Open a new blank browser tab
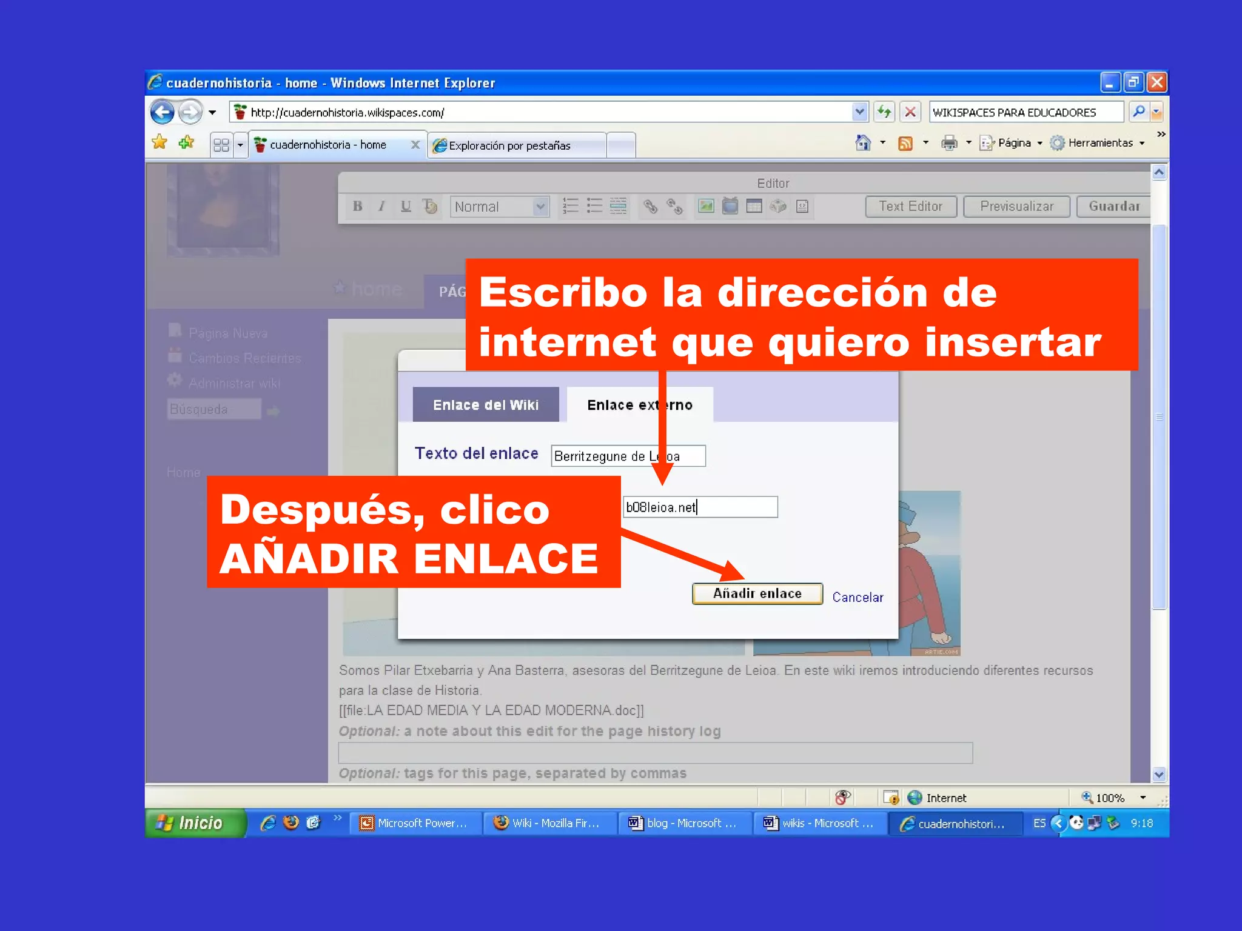 coord(621,145)
